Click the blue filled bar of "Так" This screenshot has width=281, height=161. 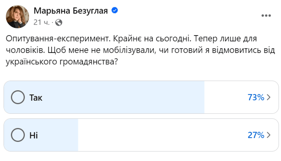click(x=121, y=97)
